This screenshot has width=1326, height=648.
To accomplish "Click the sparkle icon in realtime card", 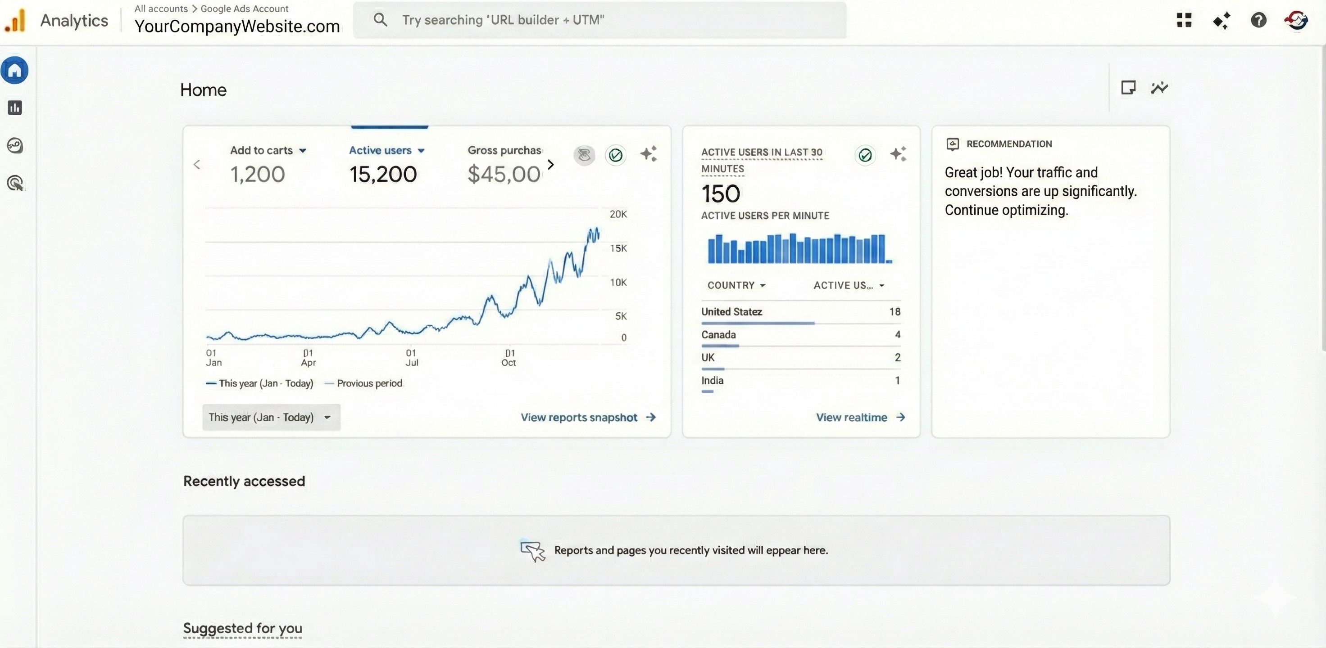I will tap(898, 154).
